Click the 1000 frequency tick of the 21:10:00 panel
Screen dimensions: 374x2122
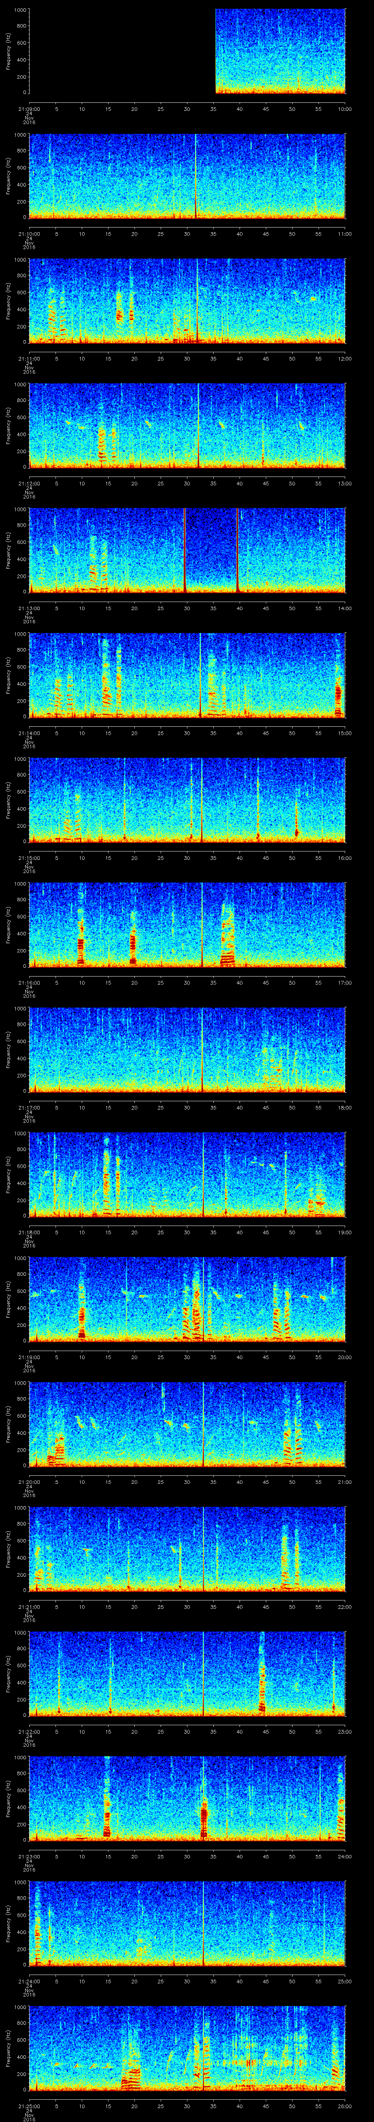(20, 135)
